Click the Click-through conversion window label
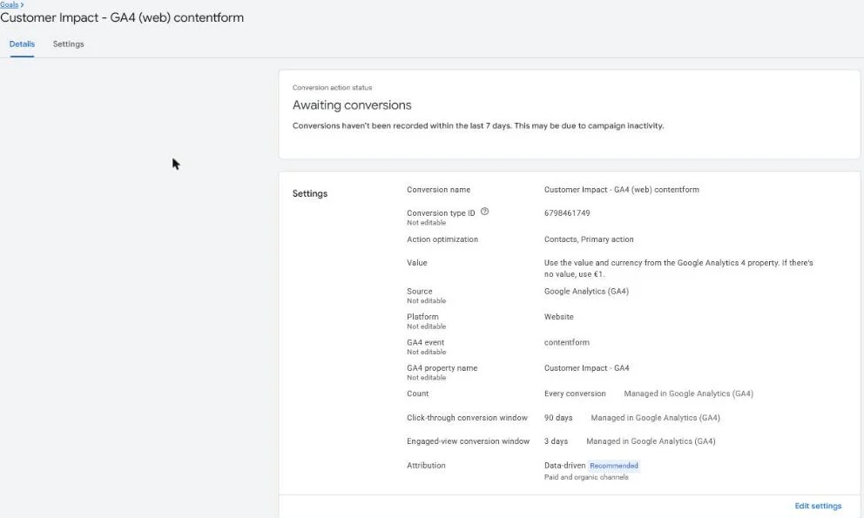The width and height of the screenshot is (864, 518). pos(467,418)
